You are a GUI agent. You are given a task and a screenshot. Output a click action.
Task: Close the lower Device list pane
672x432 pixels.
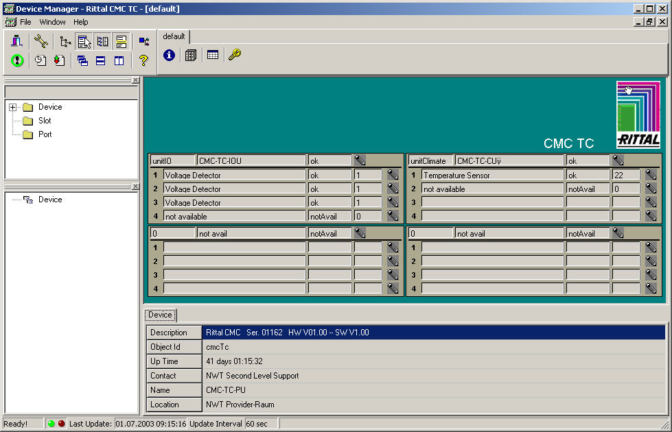(135, 187)
